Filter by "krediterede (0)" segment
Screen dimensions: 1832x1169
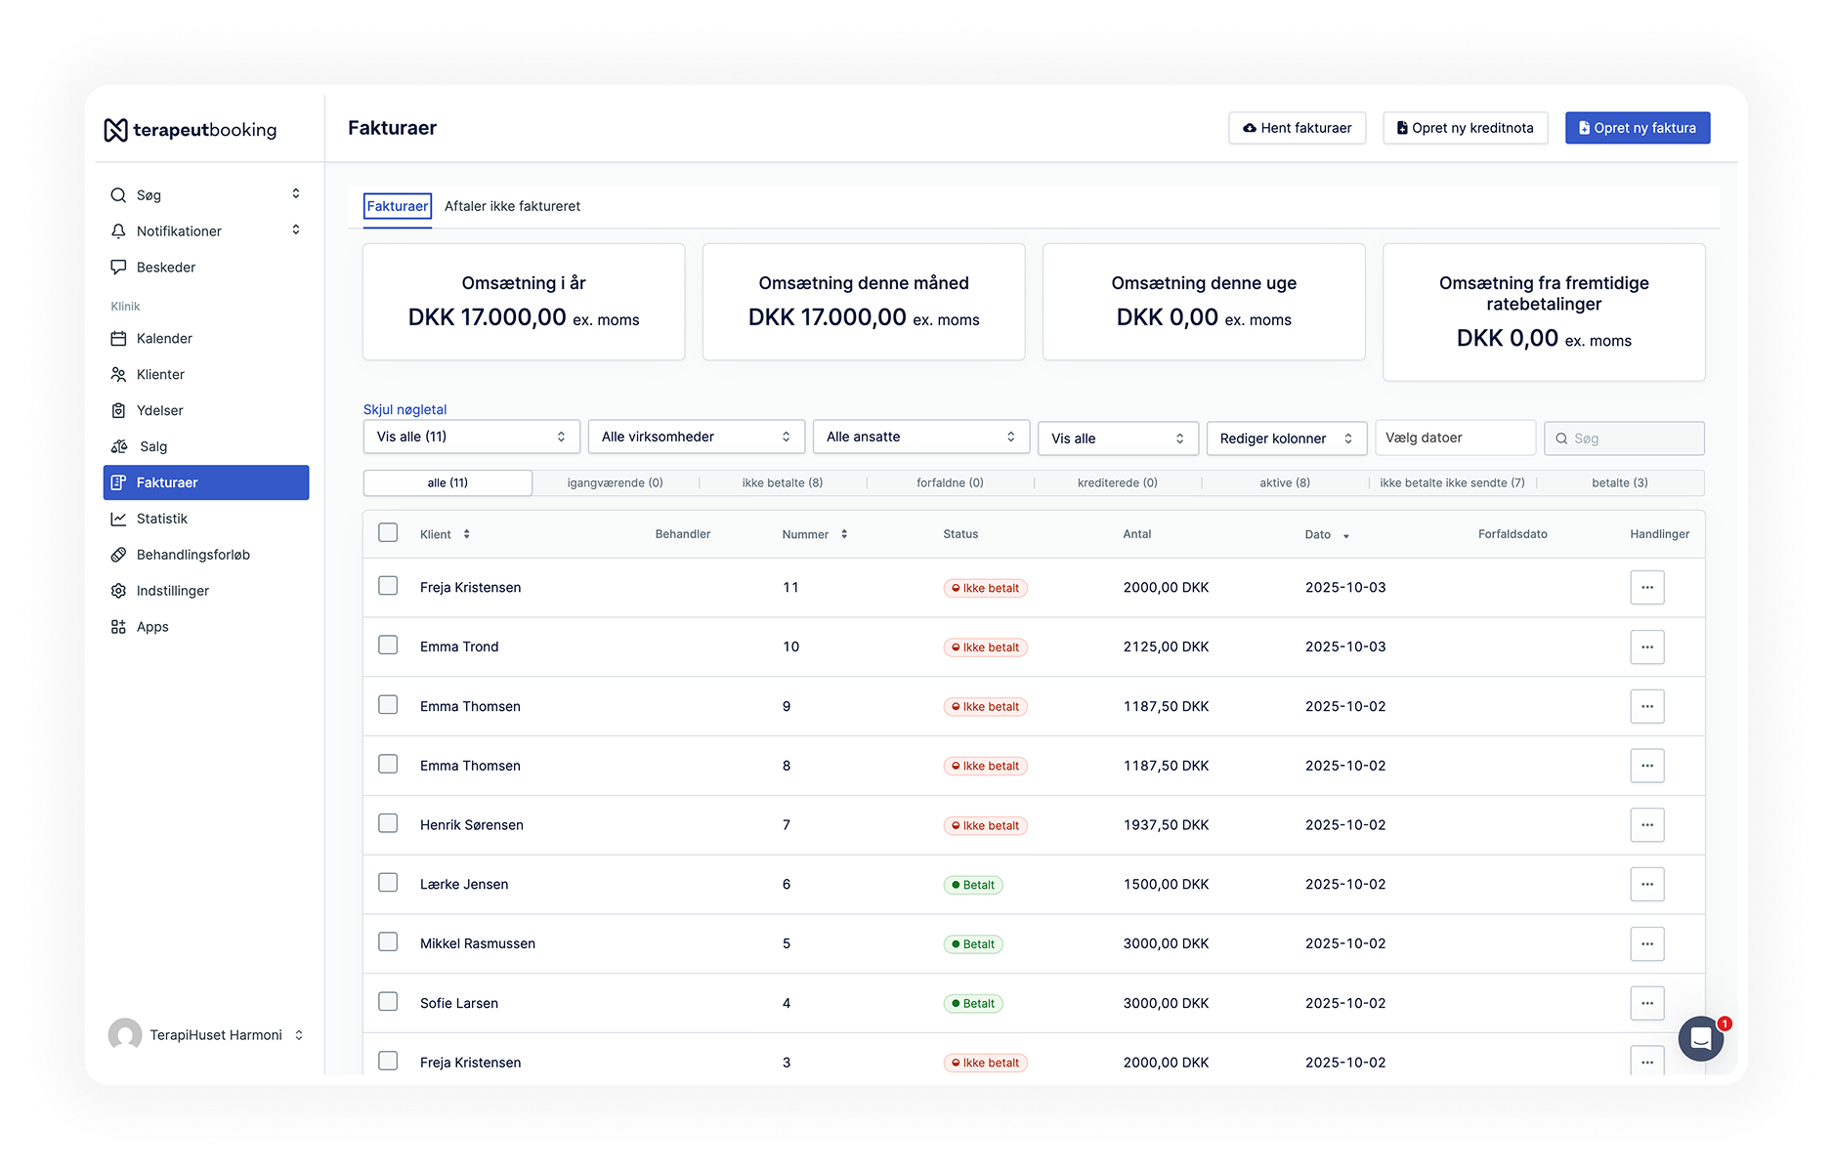1118,483
